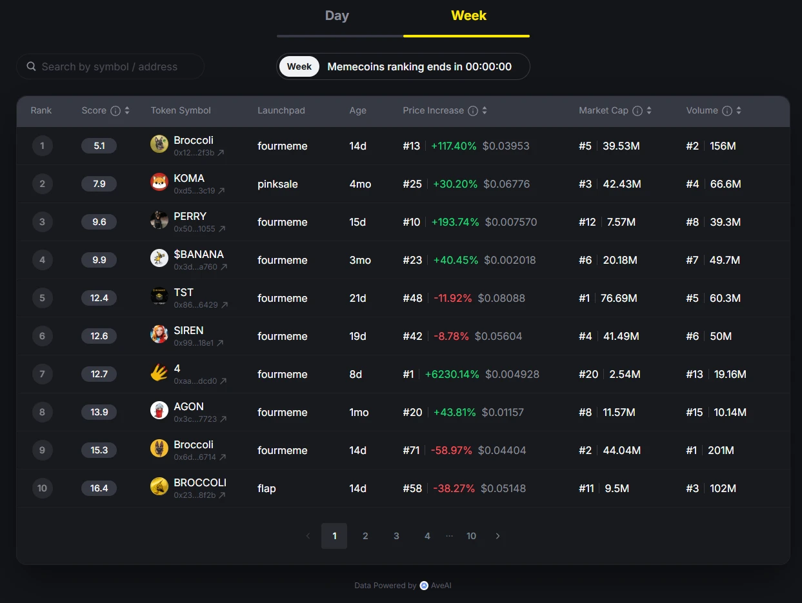Click the -58.97% price change value
The image size is (802, 603).
coord(452,450)
